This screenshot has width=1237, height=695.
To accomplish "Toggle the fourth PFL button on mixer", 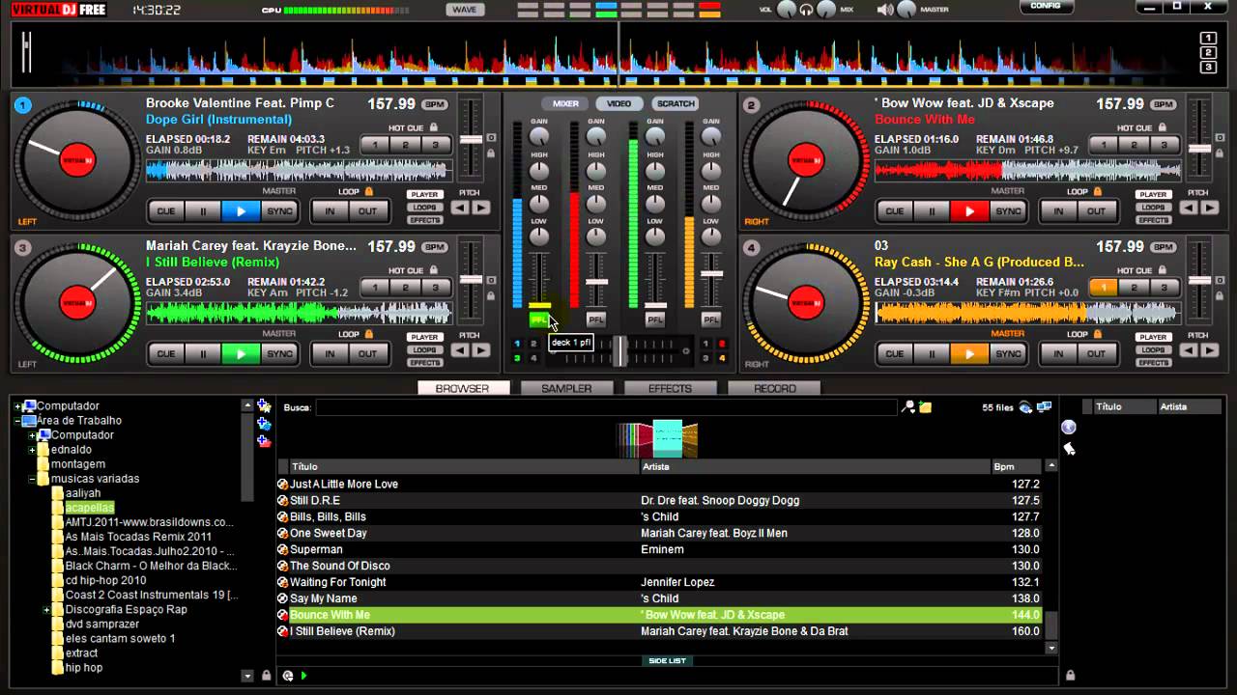I will point(711,320).
